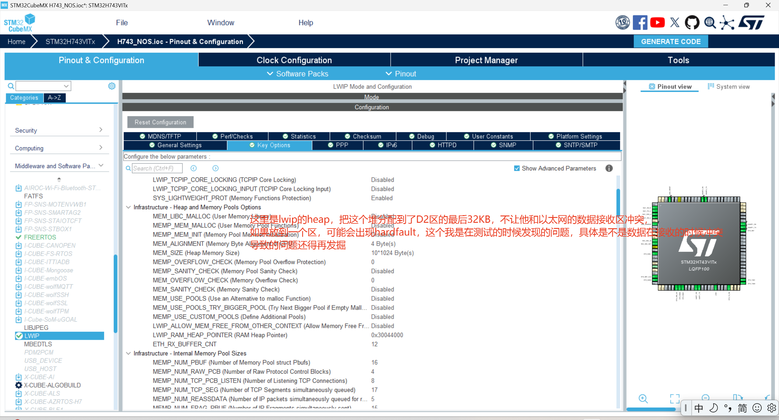Click the GENERATE CODE button
Viewport: 779px width, 420px height.
point(671,42)
